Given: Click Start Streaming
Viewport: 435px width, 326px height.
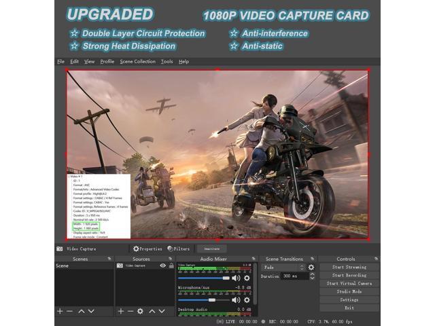Looking at the screenshot, I should (x=349, y=267).
